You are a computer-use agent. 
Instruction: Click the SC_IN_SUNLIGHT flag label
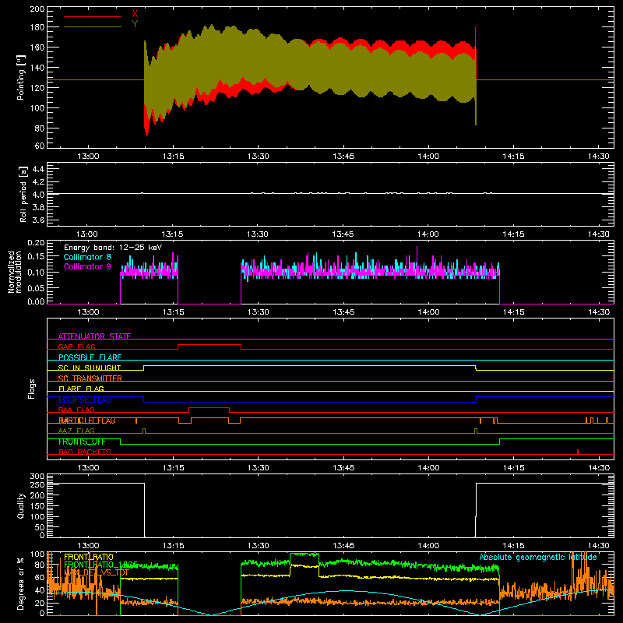point(90,368)
